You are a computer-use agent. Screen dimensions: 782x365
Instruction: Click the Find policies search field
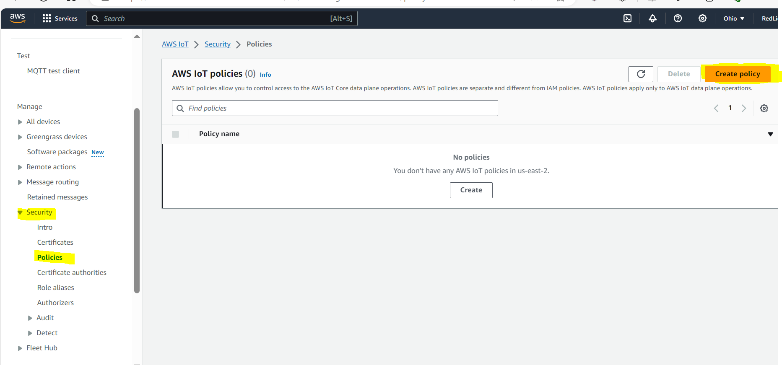[x=335, y=108]
